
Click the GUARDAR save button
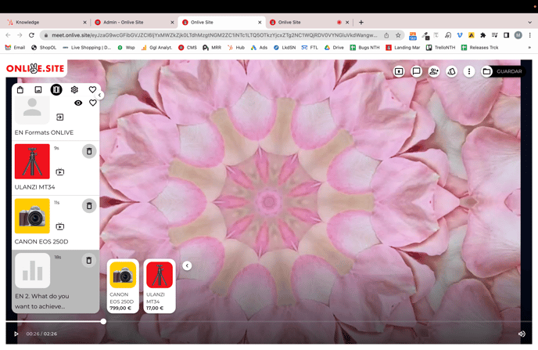[503, 71]
